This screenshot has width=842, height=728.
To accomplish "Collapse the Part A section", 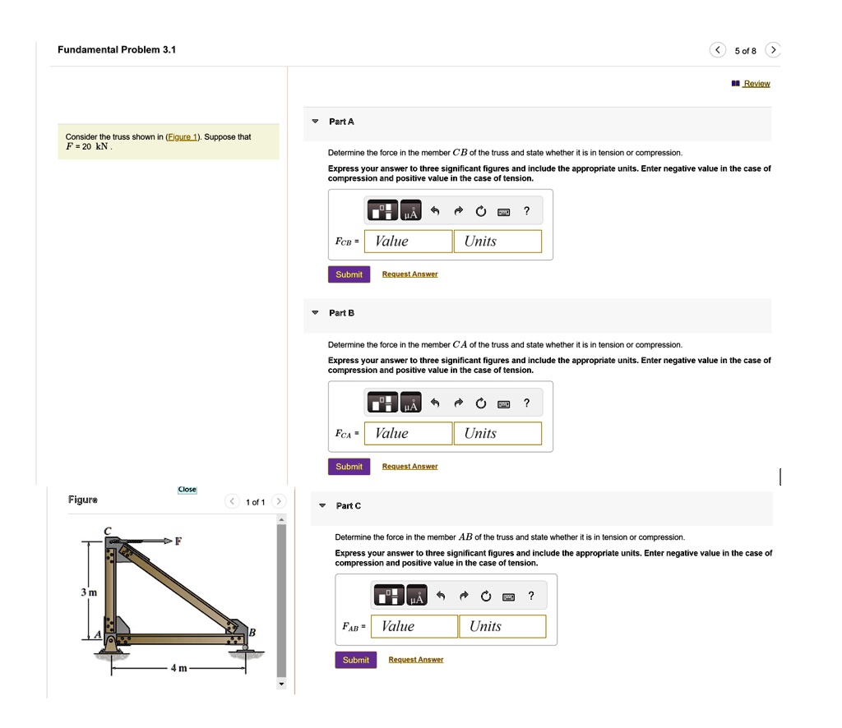I will (315, 121).
